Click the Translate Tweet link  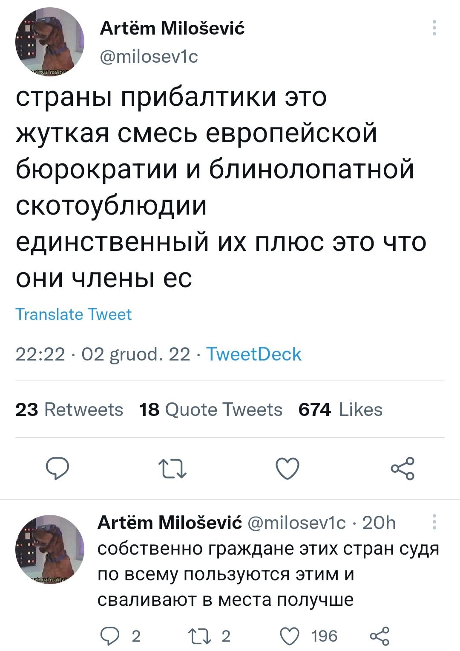(74, 314)
